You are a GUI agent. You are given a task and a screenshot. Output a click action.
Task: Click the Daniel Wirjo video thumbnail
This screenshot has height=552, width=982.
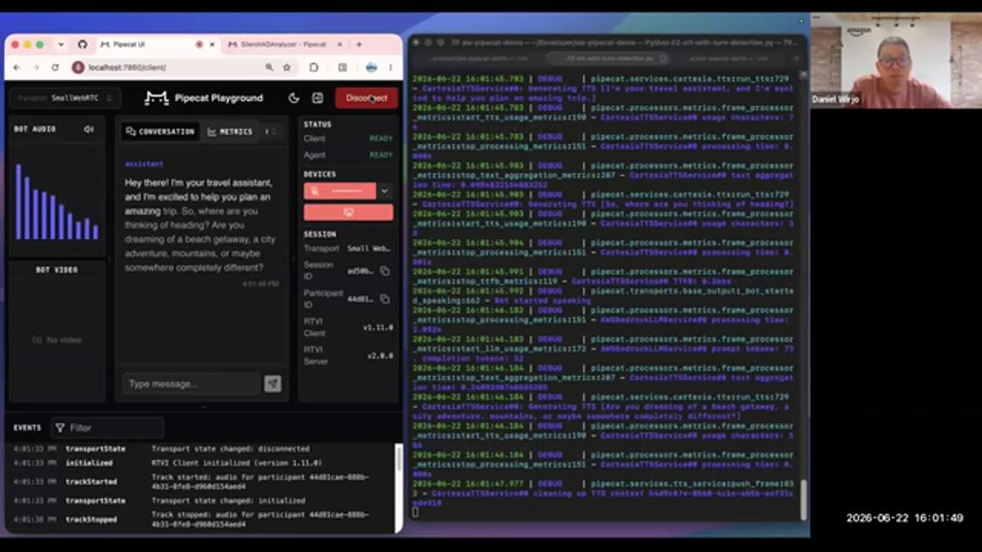(896, 61)
